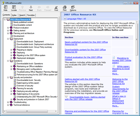Expand Planning for security node

pyautogui.click(x=11, y=88)
